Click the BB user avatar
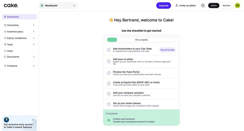Image resolution: width=244 pixels, height=131 pixels. coord(237,5)
